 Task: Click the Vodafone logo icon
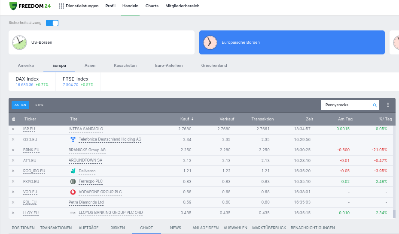(73, 192)
